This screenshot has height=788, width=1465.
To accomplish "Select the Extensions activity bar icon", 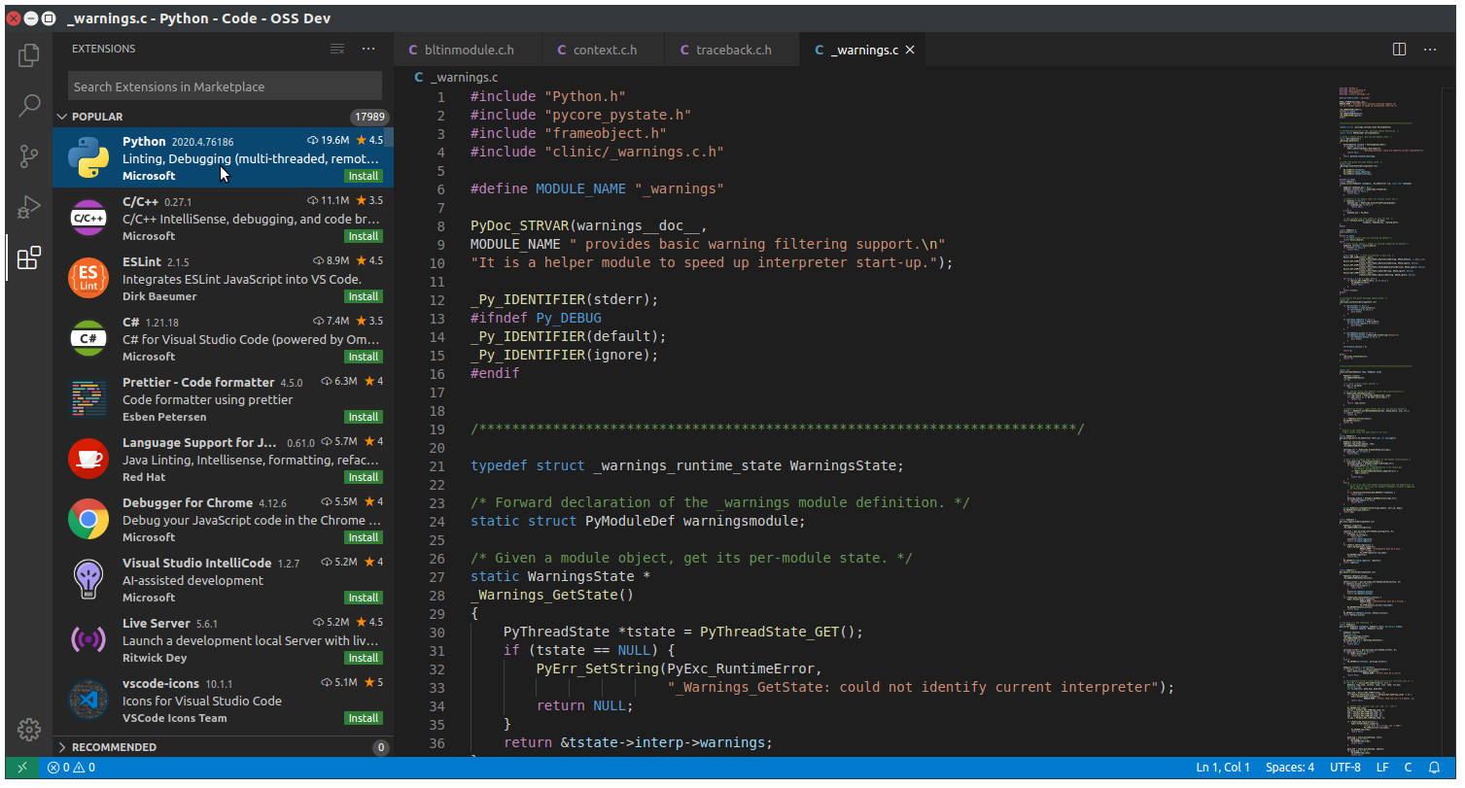I will 29,257.
